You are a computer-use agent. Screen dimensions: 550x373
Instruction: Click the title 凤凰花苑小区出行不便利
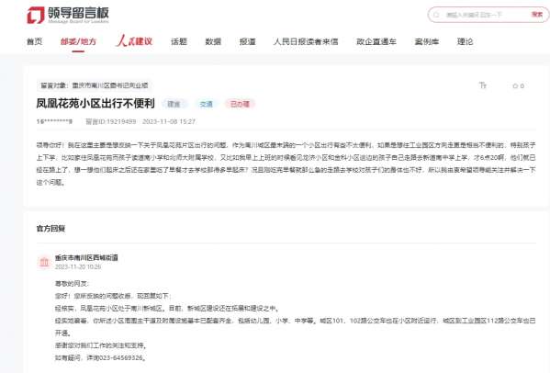click(95, 103)
